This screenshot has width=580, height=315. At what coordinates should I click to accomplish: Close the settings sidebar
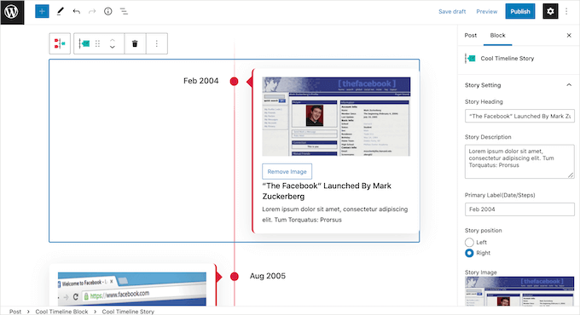[569, 36]
